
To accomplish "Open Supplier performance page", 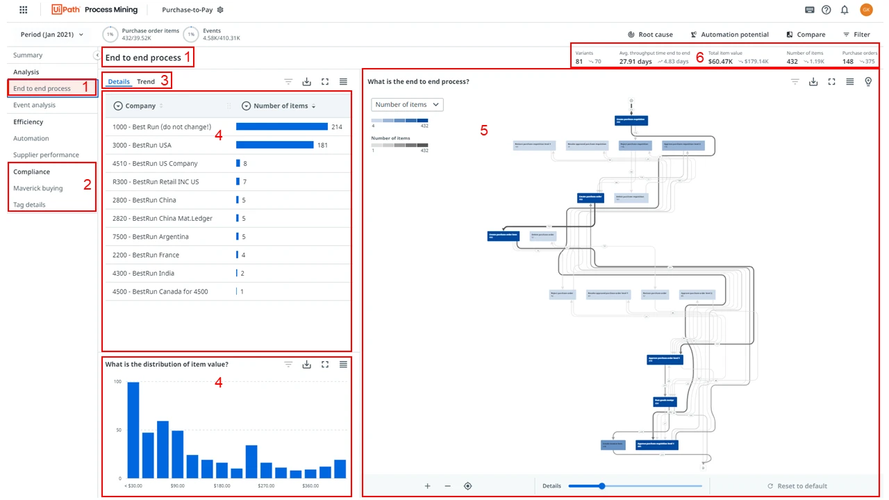I will (x=46, y=155).
